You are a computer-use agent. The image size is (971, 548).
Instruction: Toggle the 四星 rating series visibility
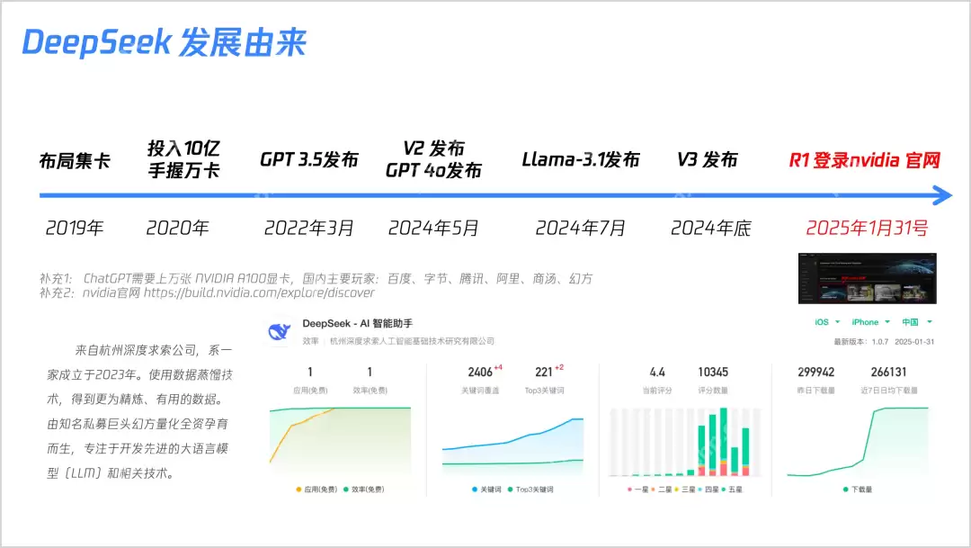(x=700, y=490)
